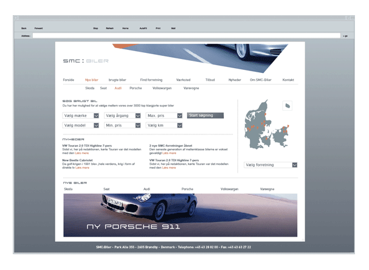Open the Nye biler menu item
The image size is (369, 270).
coord(91,80)
